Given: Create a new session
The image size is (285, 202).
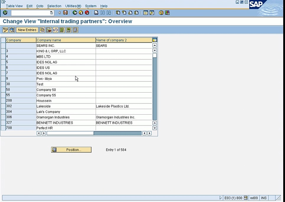Looking at the screenshot, I should pos(145,13).
